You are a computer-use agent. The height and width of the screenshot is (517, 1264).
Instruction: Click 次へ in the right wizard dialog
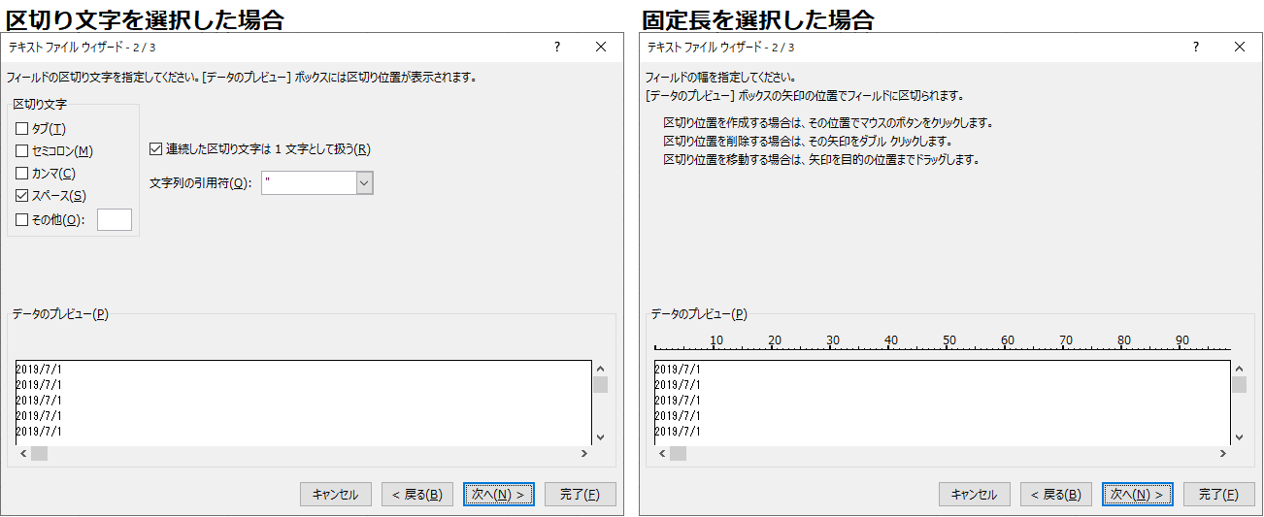pyautogui.click(x=1137, y=495)
